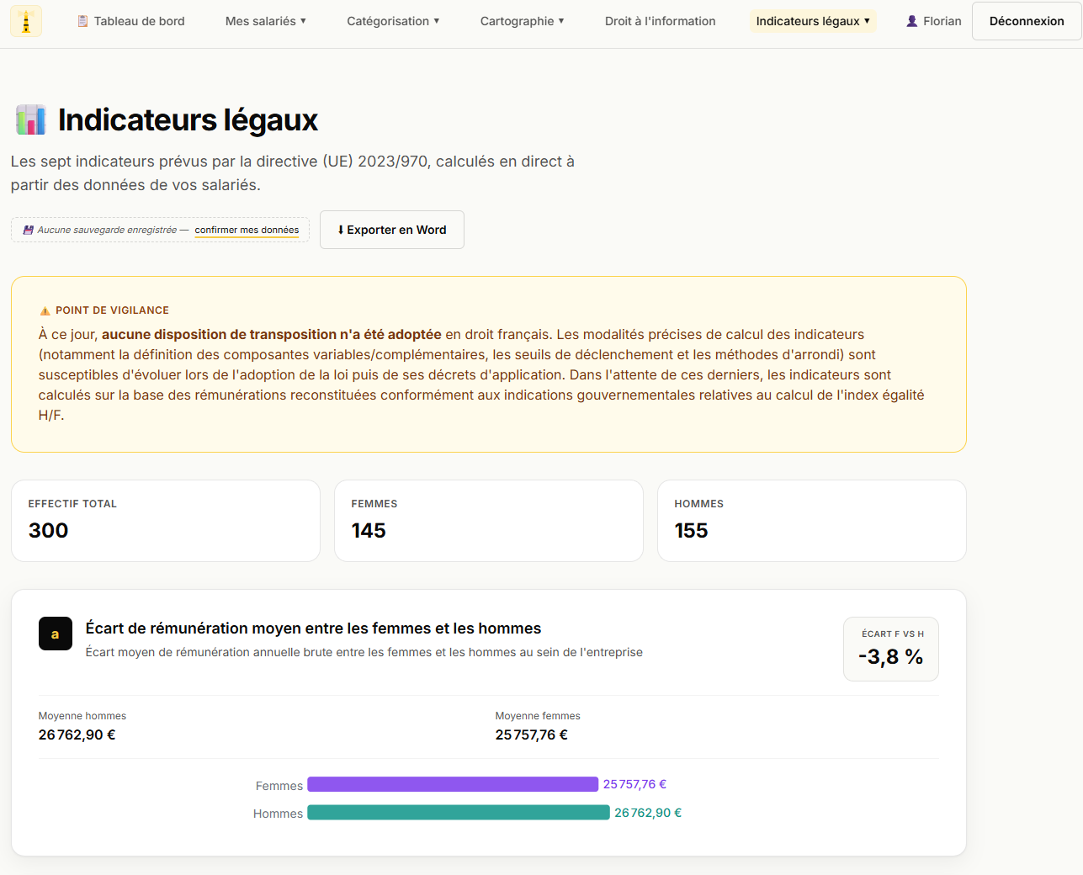Click the Hommes chart axis label
Screen dimensions: 1083x875
pyautogui.click(x=278, y=814)
